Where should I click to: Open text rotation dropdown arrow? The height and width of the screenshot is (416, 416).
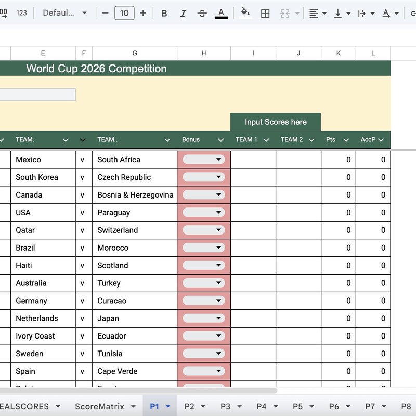[x=397, y=13]
